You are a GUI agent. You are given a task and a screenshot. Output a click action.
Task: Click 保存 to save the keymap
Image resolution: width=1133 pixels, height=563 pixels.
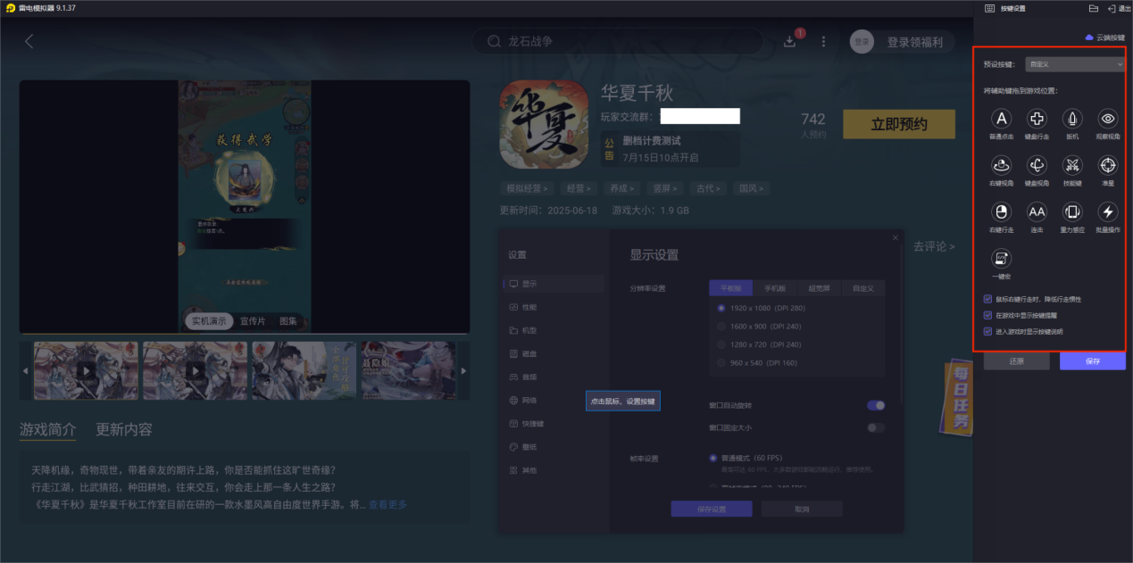pyautogui.click(x=1093, y=361)
